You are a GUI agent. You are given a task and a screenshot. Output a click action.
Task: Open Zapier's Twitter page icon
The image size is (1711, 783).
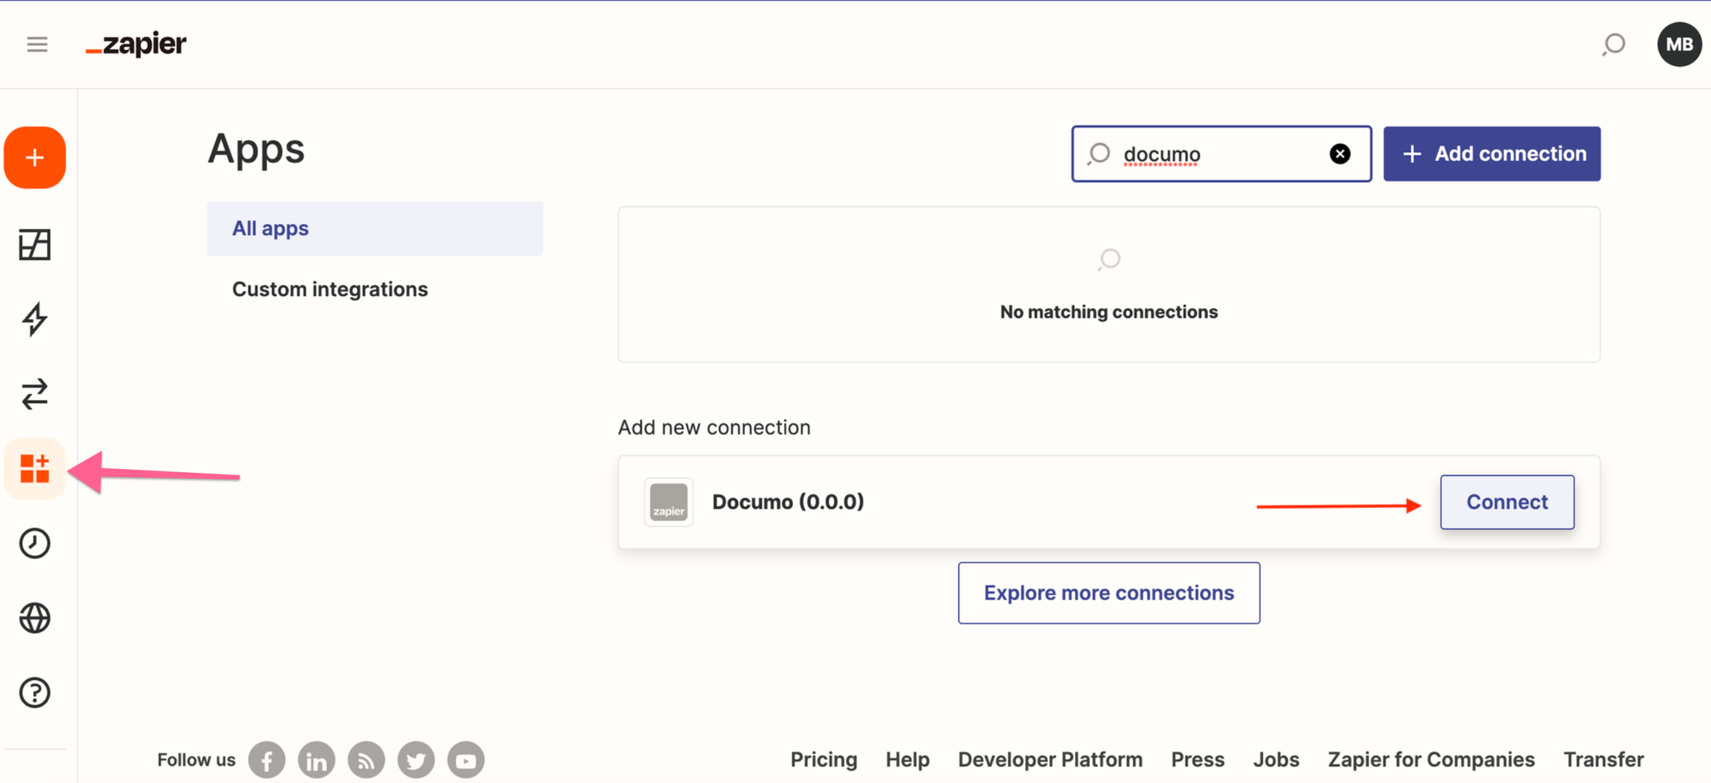tap(416, 760)
